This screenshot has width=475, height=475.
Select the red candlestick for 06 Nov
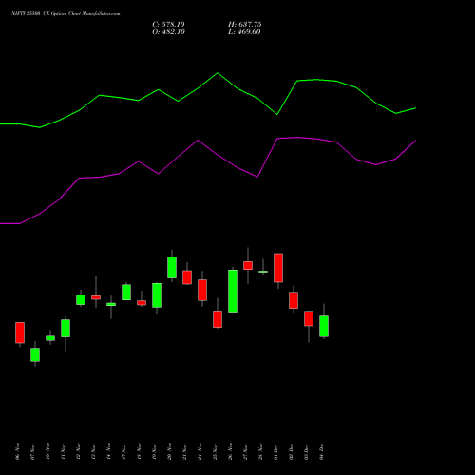click(20, 332)
